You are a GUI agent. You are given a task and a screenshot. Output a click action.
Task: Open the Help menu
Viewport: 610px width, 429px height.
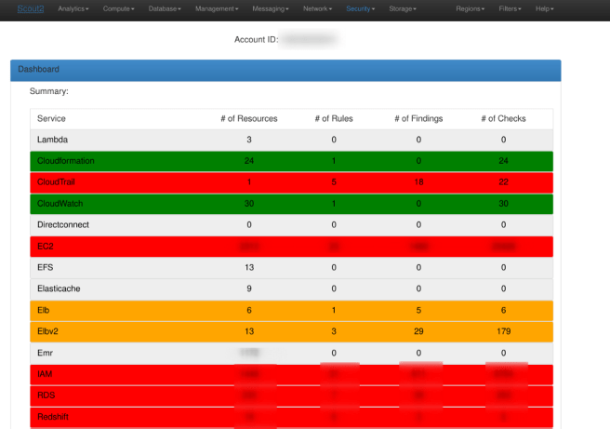(544, 8)
